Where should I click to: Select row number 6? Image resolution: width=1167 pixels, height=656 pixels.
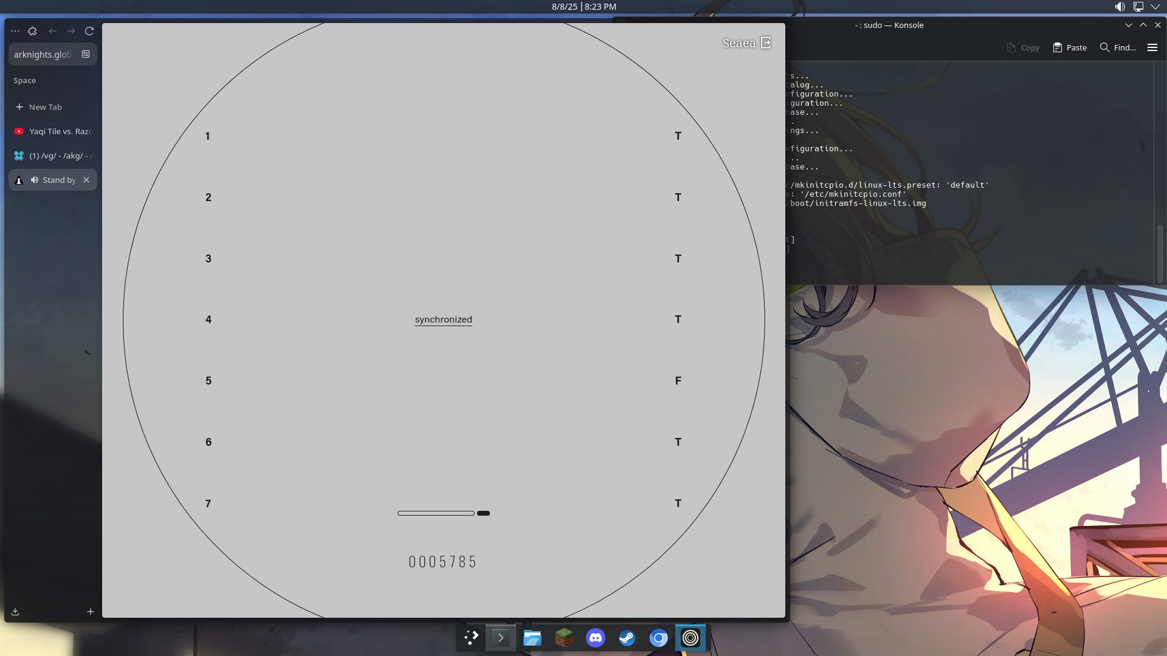(208, 442)
